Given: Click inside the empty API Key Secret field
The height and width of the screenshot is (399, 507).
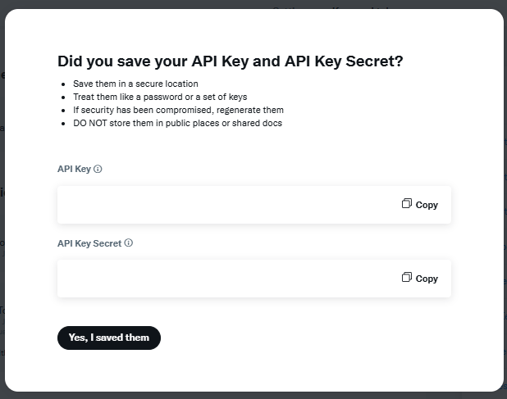Looking at the screenshot, I should click(226, 279).
